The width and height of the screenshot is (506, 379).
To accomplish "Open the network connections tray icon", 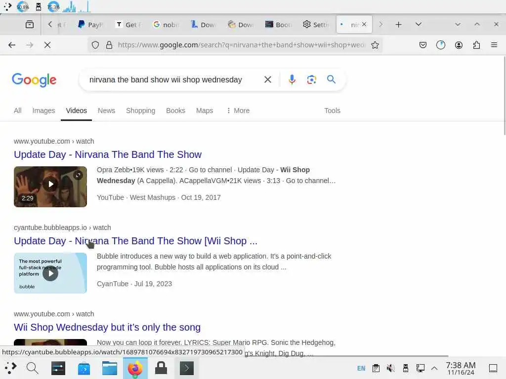I will [420, 368].
